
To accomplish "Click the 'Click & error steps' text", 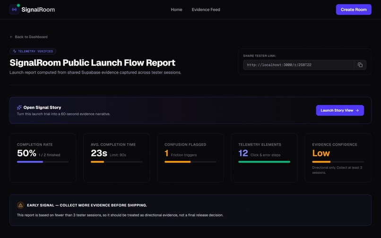I will click(265, 155).
